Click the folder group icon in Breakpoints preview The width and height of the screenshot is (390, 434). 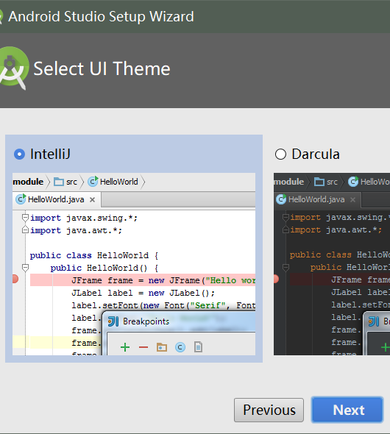coord(162,347)
